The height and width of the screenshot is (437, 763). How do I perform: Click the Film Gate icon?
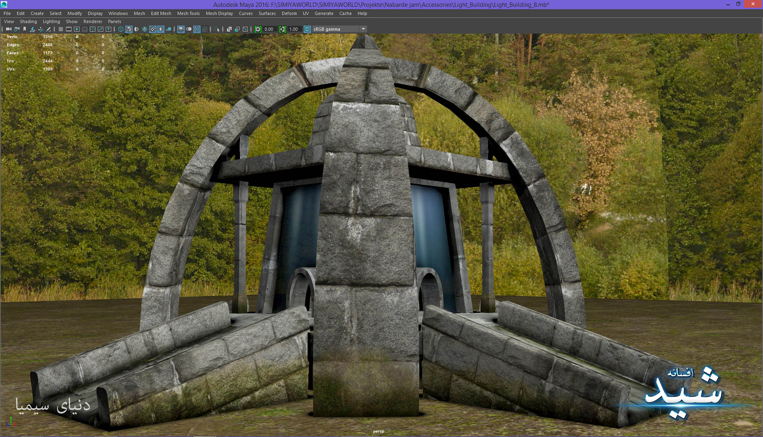click(x=69, y=29)
